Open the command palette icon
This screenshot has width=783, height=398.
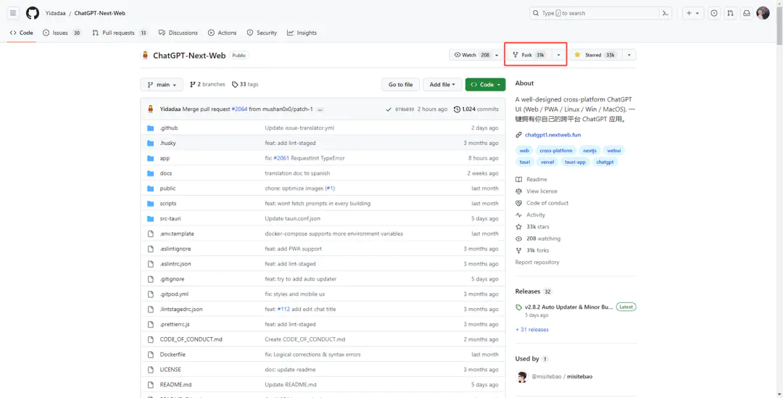click(x=664, y=13)
